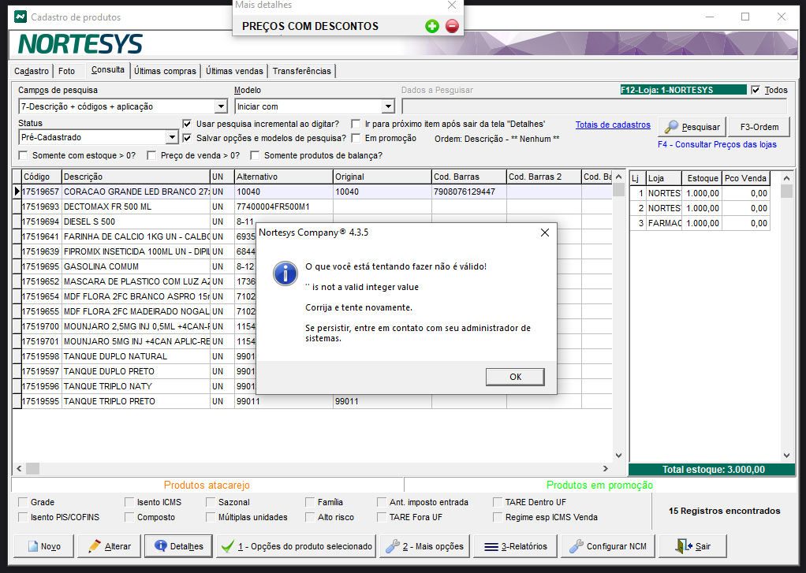This screenshot has height=573, width=806.
Task: Click the Alterar pencil button
Action: tap(110, 546)
